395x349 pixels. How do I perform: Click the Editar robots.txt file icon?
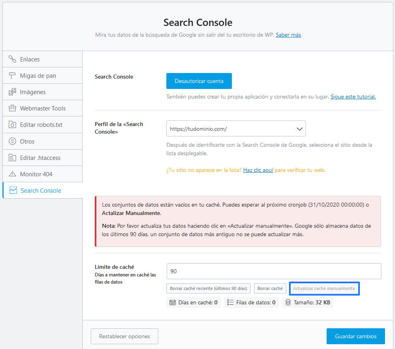pos(12,124)
